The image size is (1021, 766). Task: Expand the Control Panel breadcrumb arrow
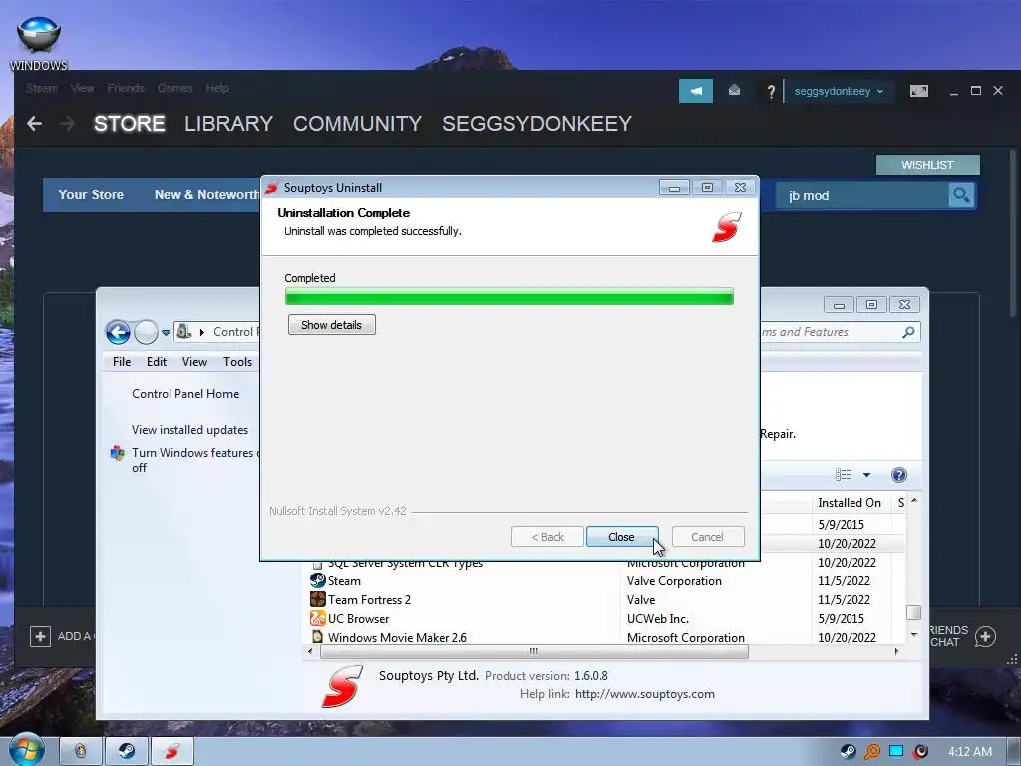(201, 332)
